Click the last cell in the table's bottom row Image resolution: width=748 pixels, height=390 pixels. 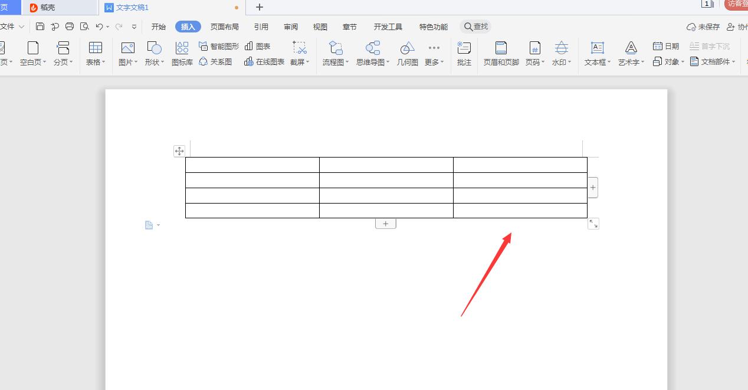(x=520, y=211)
